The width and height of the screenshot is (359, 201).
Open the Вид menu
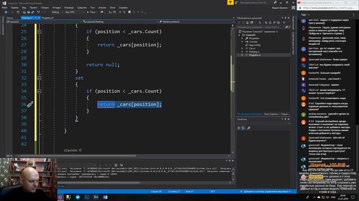coord(24,7)
